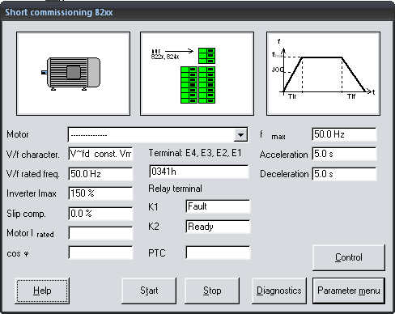Click the Stop button
This screenshot has width=395, height=314.
click(212, 291)
